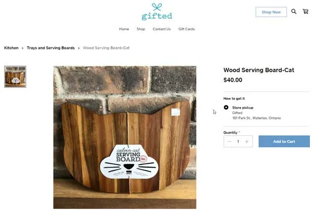Image resolution: width=312 pixels, height=210 pixels.
Task: Open the Shop menu item
Action: [x=141, y=29]
